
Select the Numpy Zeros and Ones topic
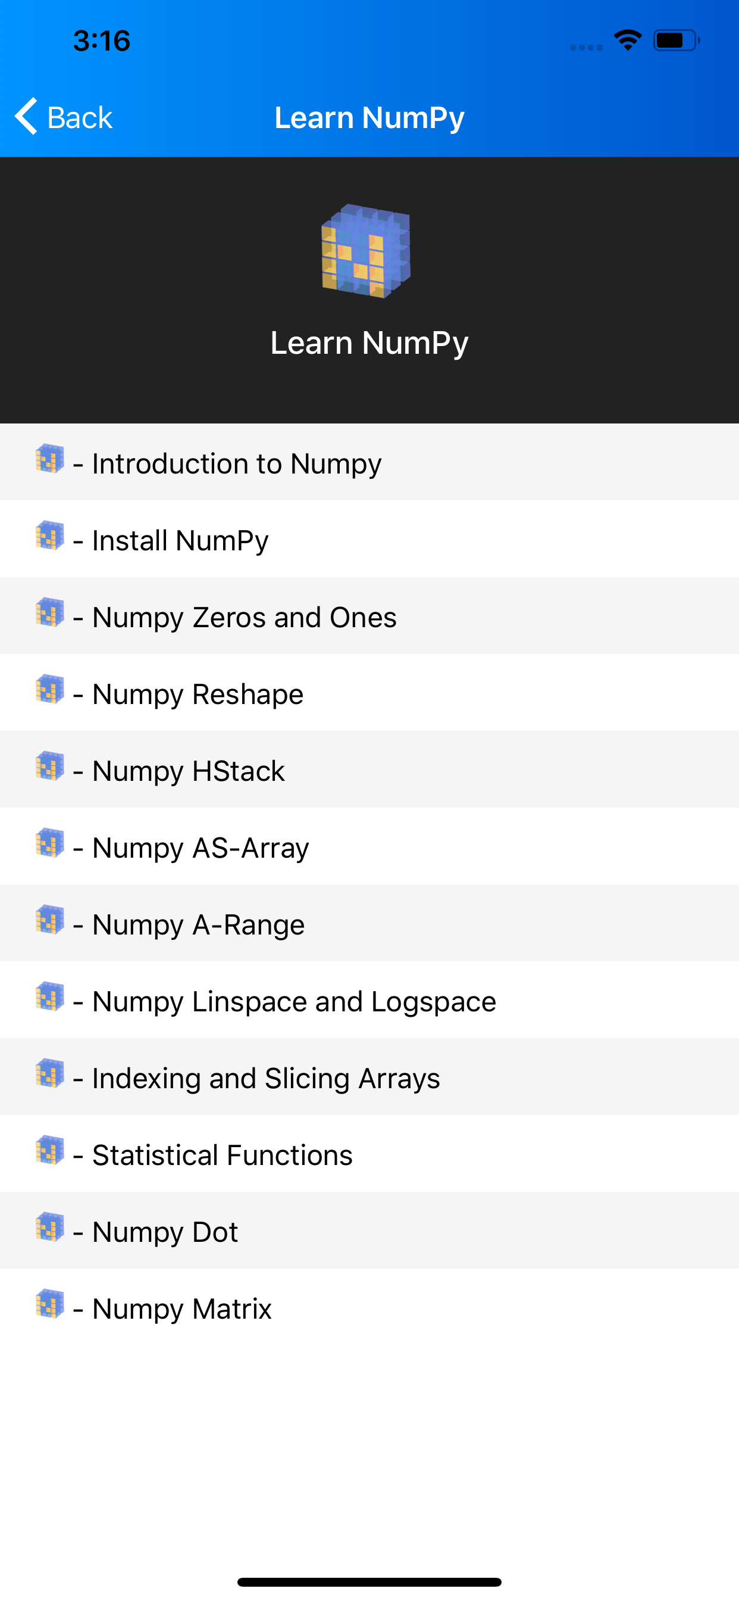[x=243, y=616]
